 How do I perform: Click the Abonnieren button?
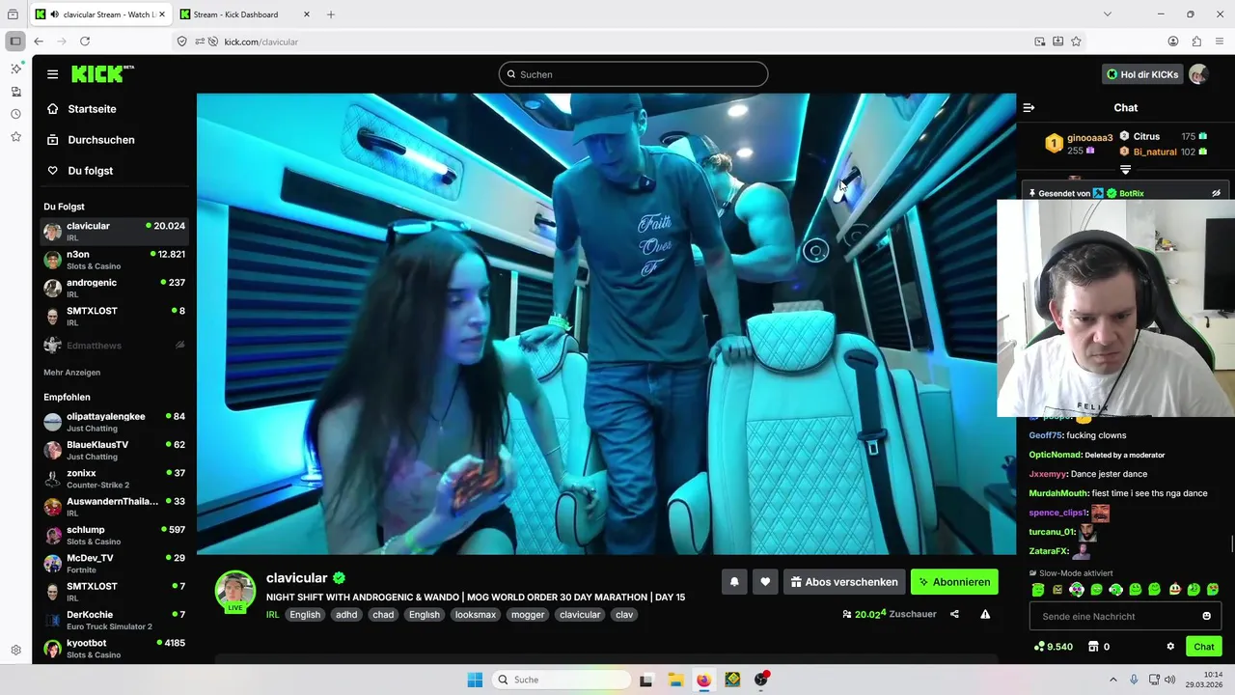(954, 582)
